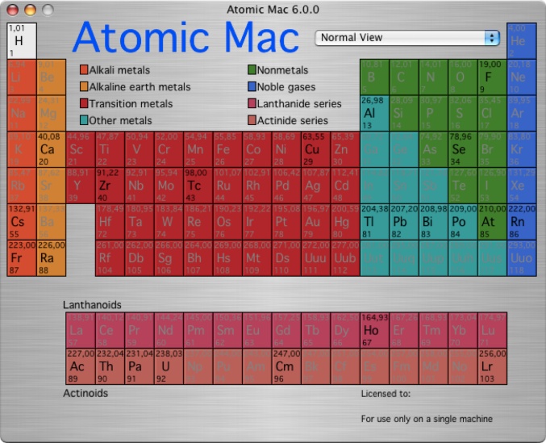Click the Rutherfordium (Rf) element cell
Viewport: 546px width, 443px height.
coord(110,258)
